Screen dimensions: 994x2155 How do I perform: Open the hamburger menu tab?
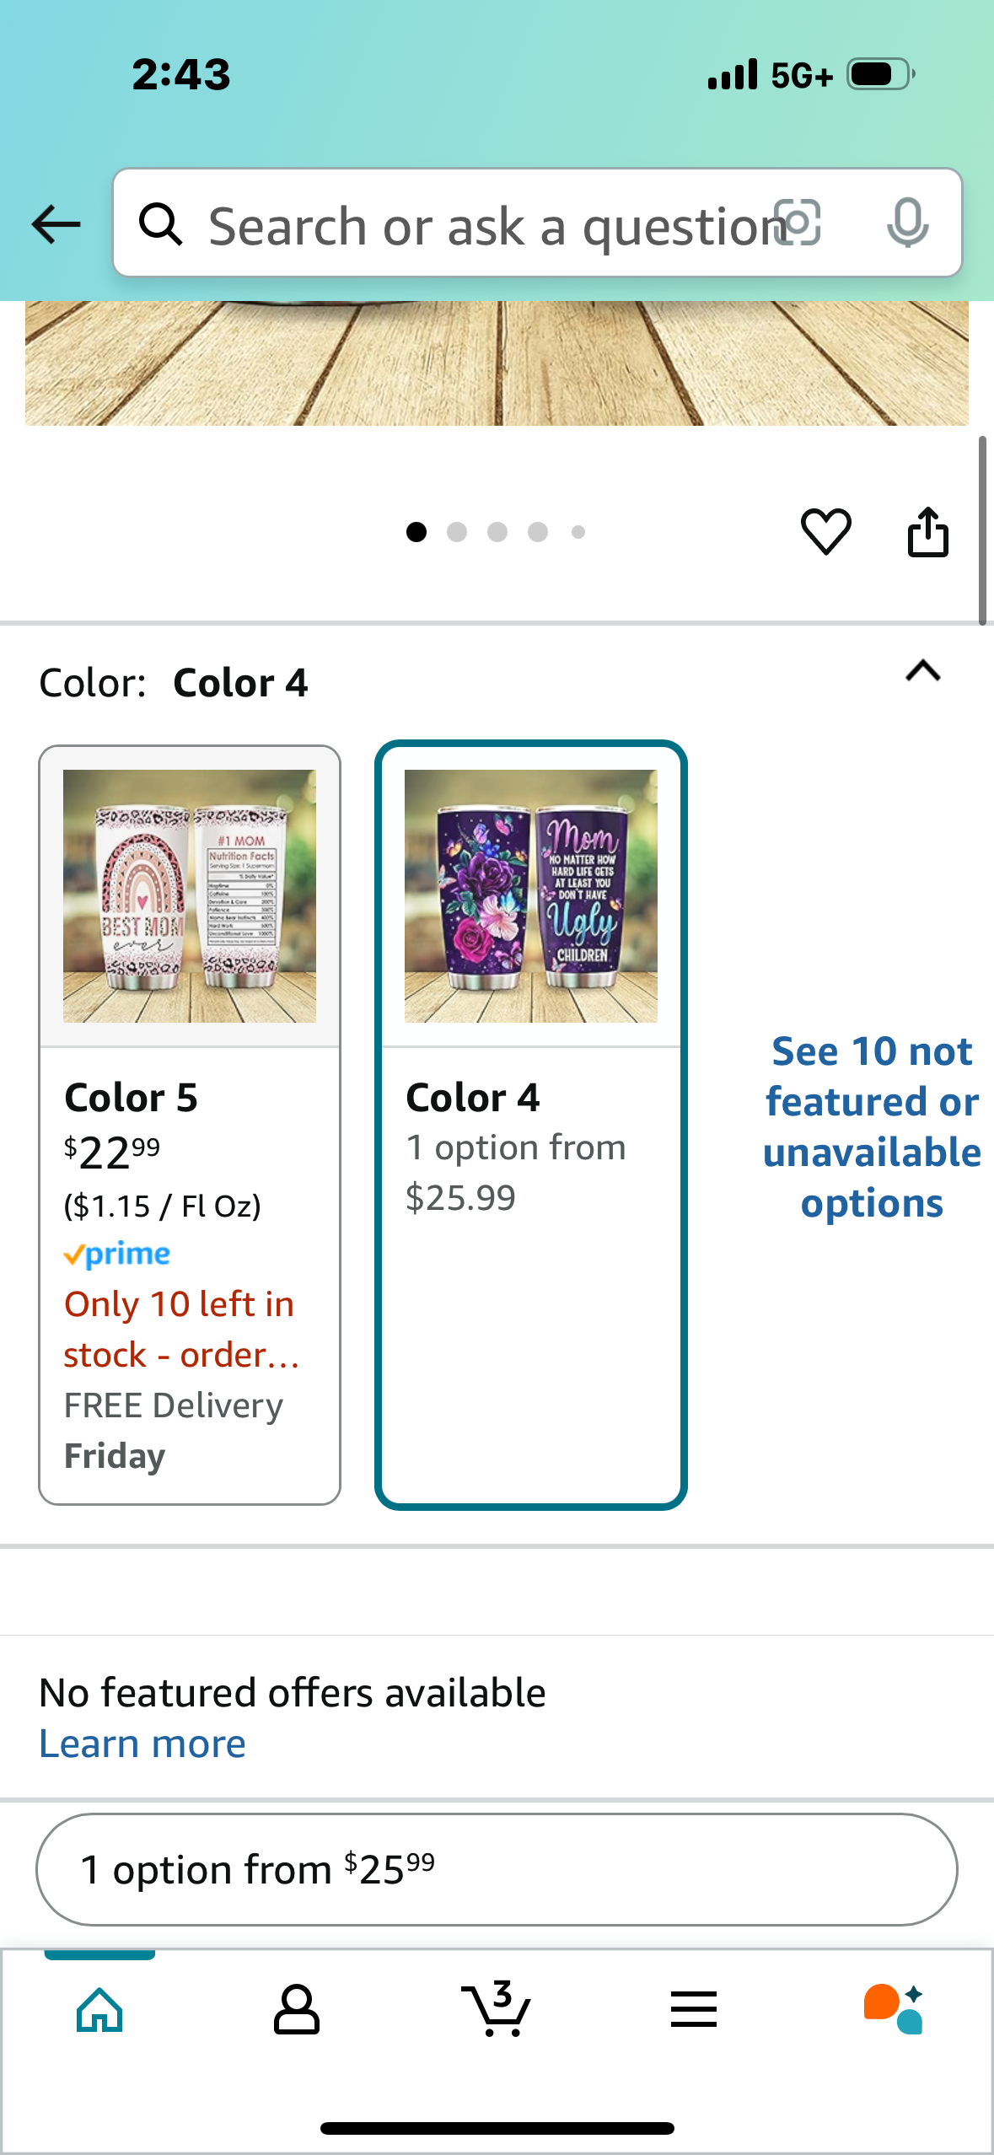(694, 2010)
